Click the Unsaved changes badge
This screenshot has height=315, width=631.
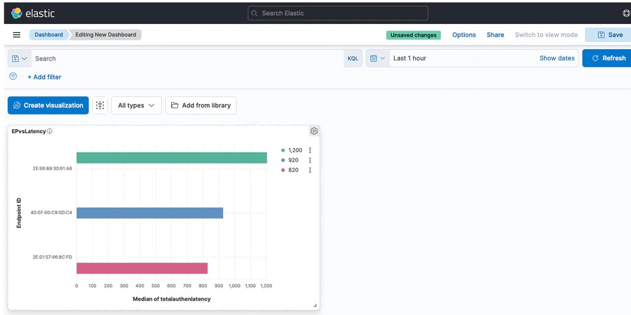click(x=414, y=35)
